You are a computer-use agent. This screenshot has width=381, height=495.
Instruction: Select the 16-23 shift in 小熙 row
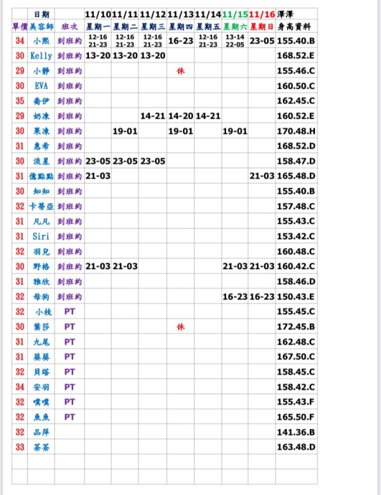tap(180, 41)
